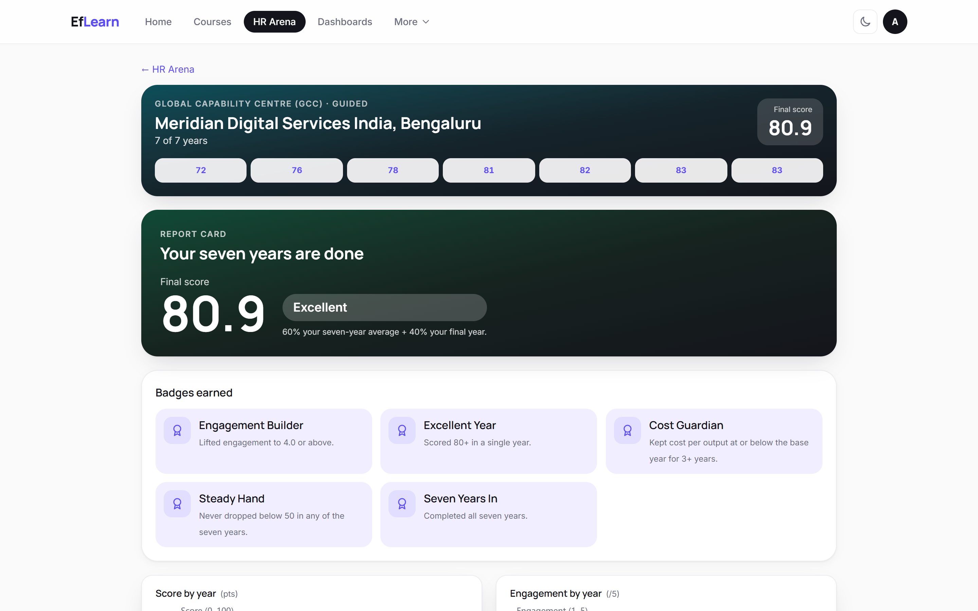
Task: Click the 'Engagement by year' chart heading
Action: point(556,594)
